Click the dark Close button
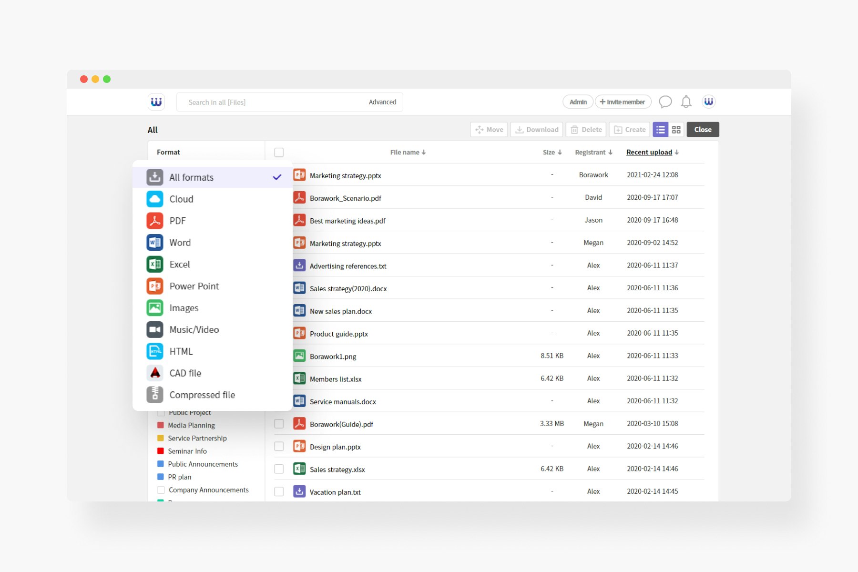 click(703, 130)
